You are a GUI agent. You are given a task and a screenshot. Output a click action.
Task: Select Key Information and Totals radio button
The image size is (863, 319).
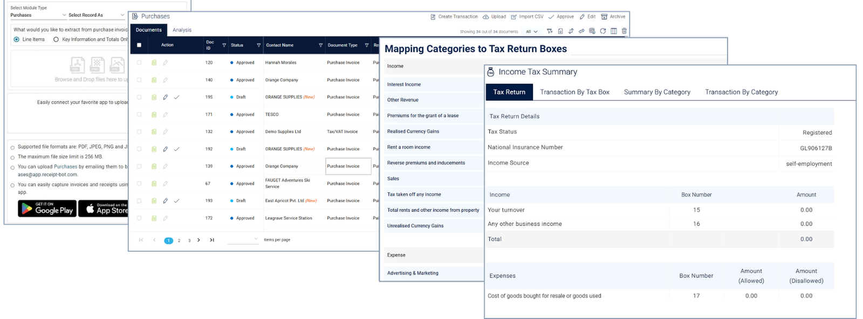pos(56,39)
